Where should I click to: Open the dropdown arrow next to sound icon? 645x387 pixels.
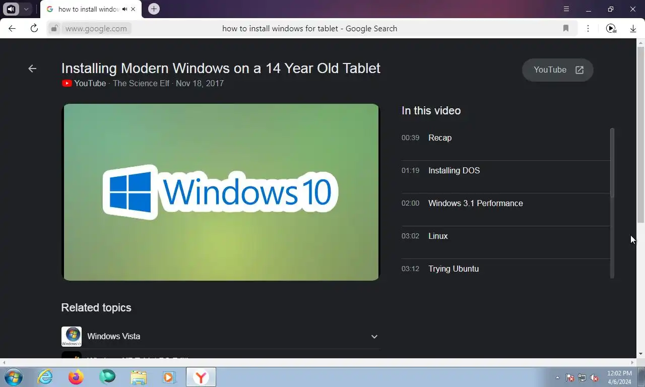click(x=26, y=9)
